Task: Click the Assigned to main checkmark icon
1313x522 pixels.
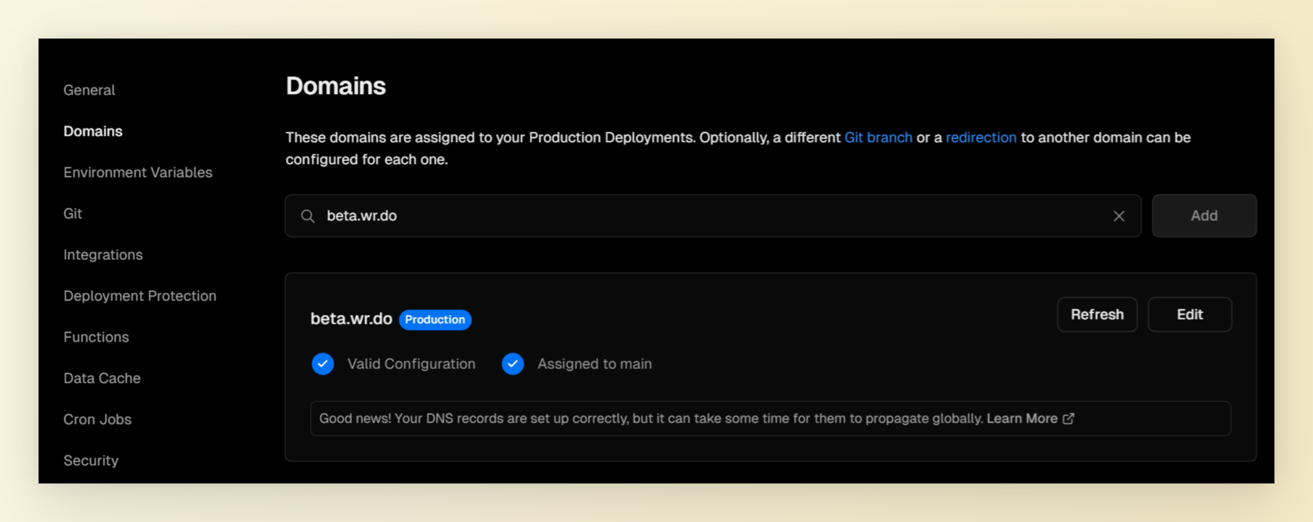Action: tap(512, 364)
